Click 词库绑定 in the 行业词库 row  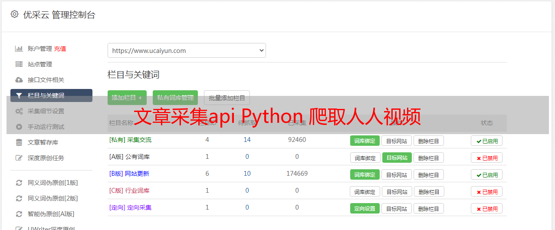tap(365, 191)
